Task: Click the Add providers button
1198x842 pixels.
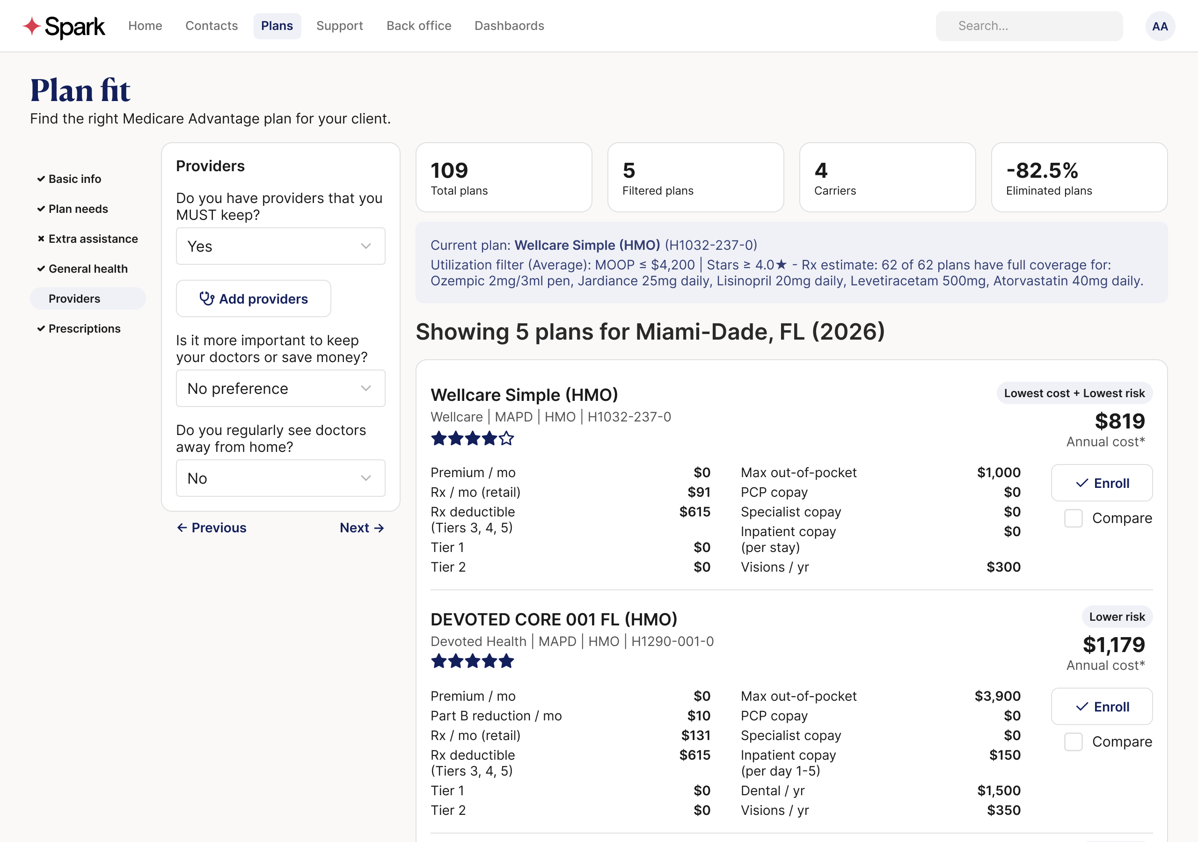Action: (254, 298)
